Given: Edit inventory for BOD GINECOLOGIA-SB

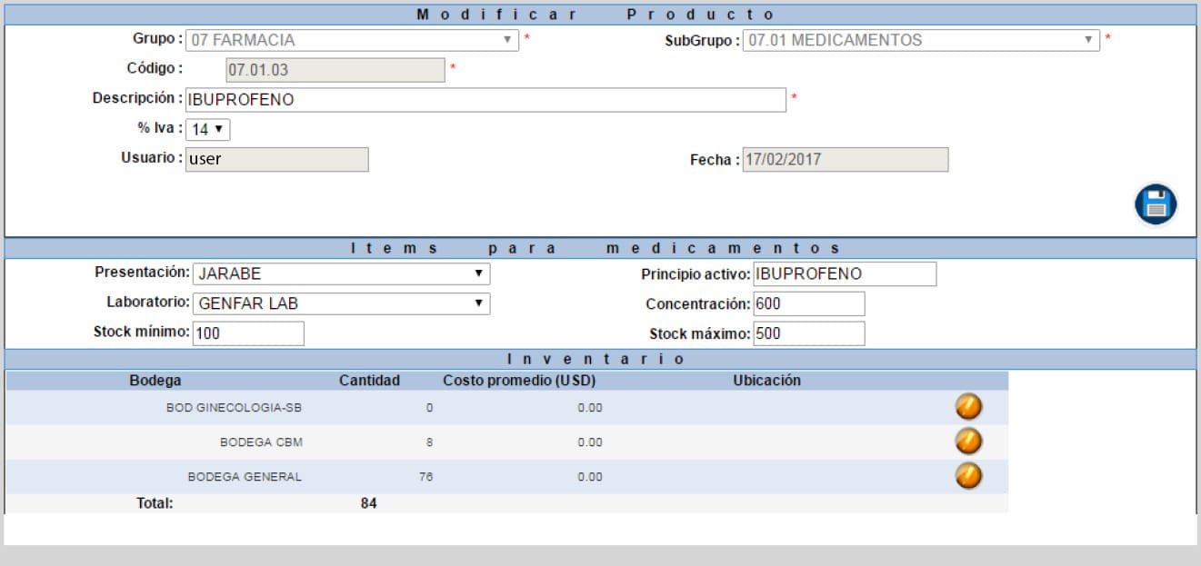Looking at the screenshot, I should point(967,408).
